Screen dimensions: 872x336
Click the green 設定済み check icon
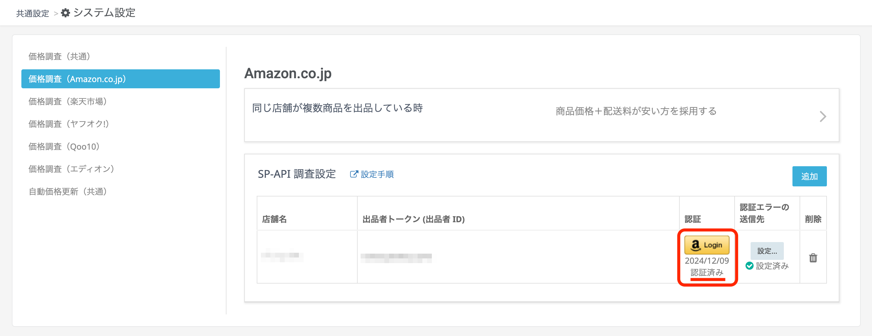pyautogui.click(x=749, y=266)
